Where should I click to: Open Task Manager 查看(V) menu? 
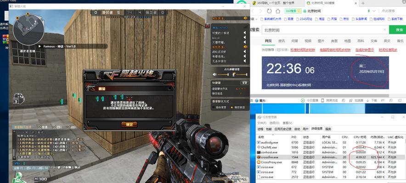[287, 123]
